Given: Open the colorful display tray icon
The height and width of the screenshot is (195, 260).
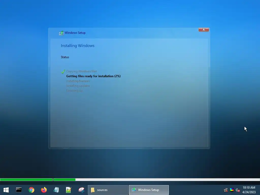Looking at the screenshot, I should [232, 190].
